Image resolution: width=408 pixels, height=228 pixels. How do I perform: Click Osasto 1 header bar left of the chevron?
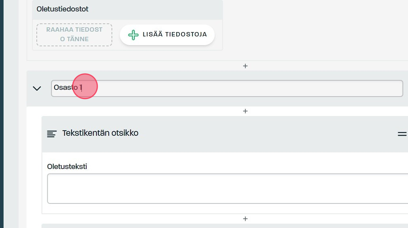pyautogui.click(x=29, y=88)
